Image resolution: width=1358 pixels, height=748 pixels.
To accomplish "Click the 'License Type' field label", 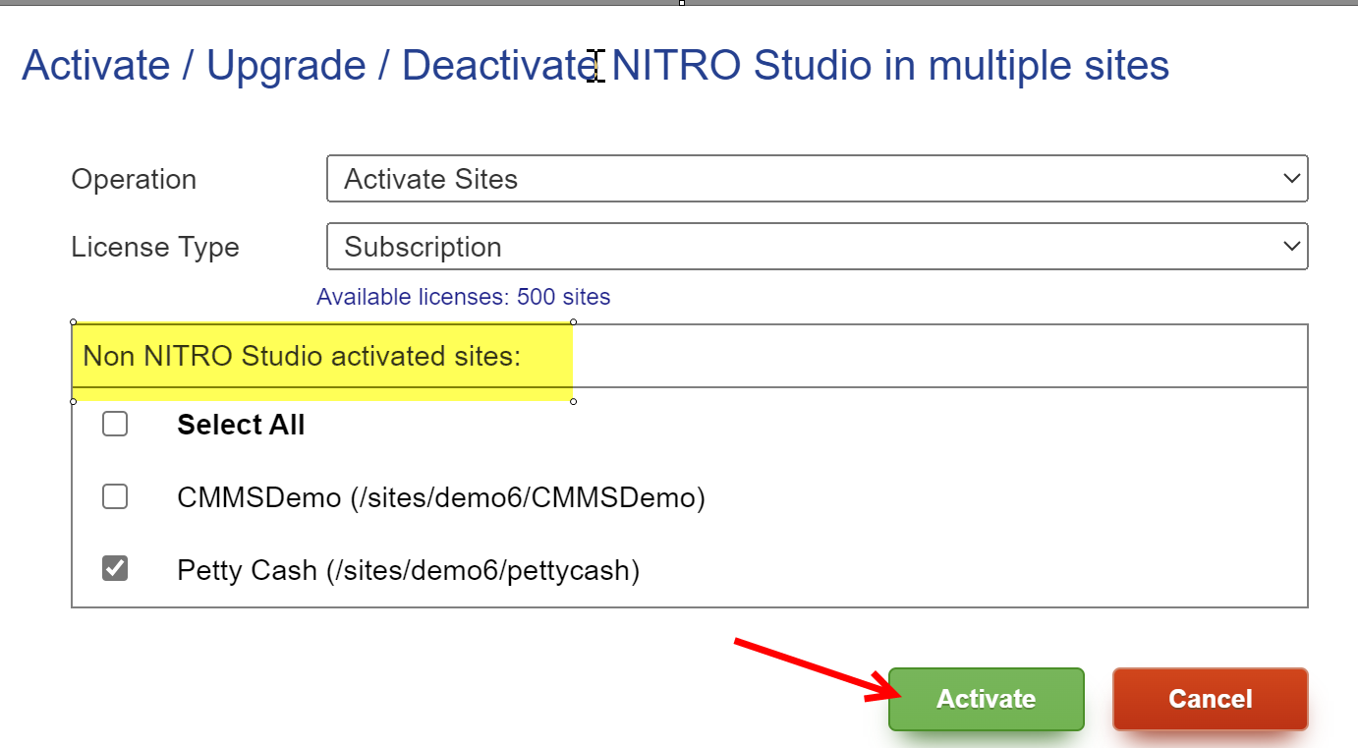I will tap(155, 248).
